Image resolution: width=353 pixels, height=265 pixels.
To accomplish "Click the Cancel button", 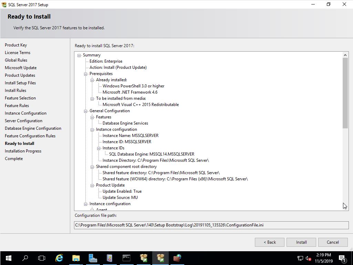I will (333, 242).
